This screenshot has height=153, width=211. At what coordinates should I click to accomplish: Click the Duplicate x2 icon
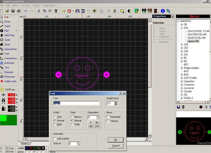pyautogui.click(x=63, y=11)
